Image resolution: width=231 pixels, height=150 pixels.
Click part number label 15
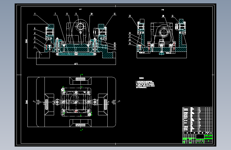coord(130,43)
